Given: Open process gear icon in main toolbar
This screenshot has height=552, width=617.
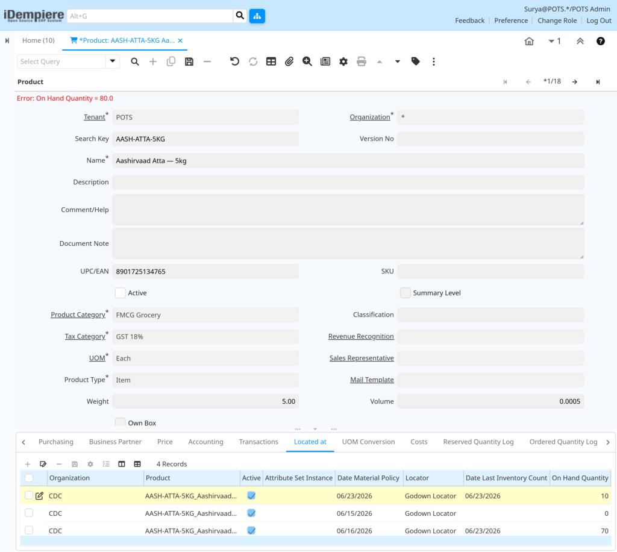Looking at the screenshot, I should point(343,61).
